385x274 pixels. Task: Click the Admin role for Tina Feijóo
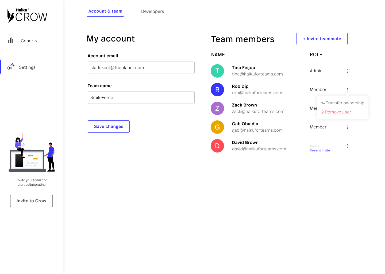click(316, 71)
